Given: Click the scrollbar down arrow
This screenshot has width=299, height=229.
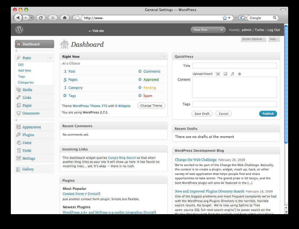Looking at the screenshot, I should pos(286,212).
